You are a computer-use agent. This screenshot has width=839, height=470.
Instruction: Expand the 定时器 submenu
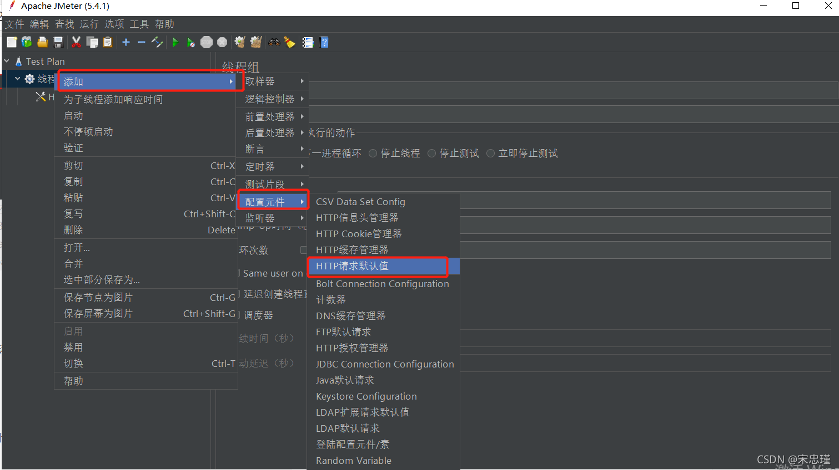pos(273,166)
